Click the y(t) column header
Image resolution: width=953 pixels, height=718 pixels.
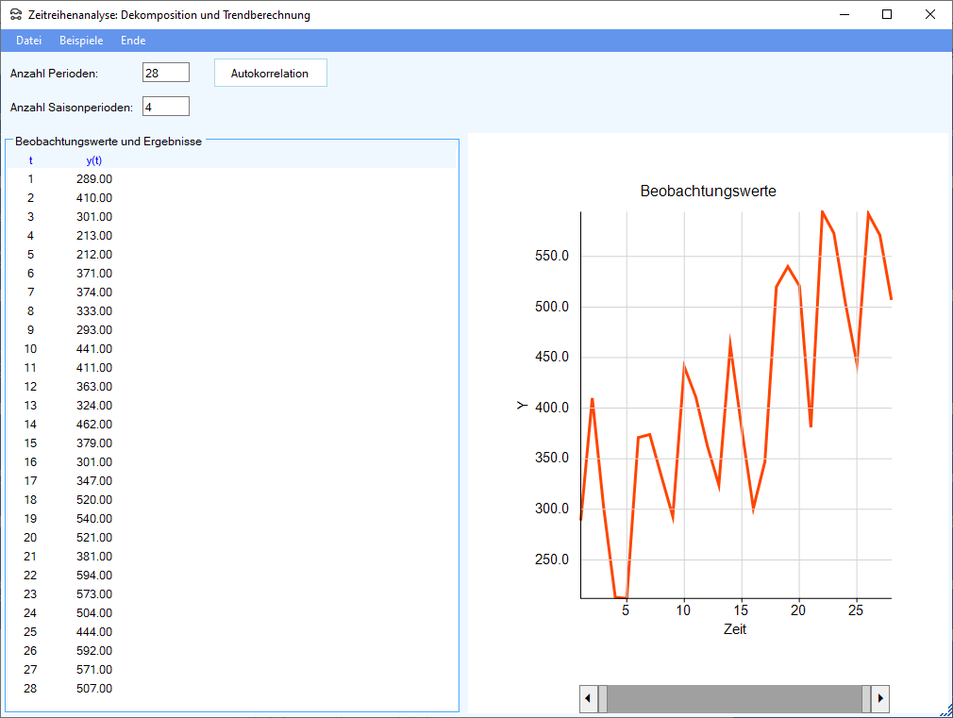click(93, 160)
